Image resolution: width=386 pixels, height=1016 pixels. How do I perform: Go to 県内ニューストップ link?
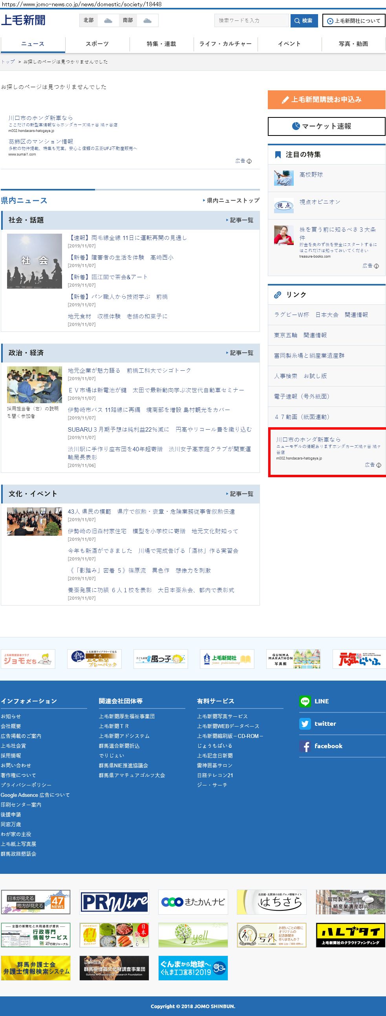tap(231, 200)
